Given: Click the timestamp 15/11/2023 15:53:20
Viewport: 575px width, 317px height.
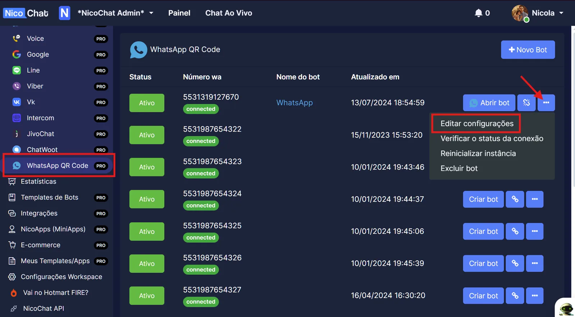Looking at the screenshot, I should [x=387, y=135].
